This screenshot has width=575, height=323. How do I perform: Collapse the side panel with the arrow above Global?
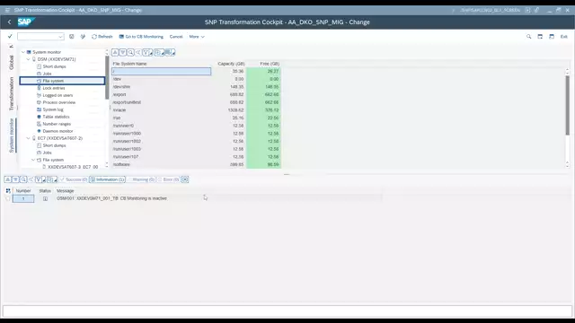click(11, 46)
